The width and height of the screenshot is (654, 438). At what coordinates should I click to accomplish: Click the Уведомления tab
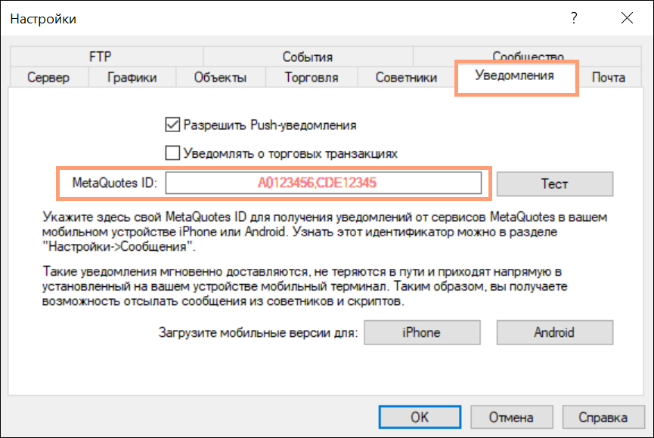[514, 76]
